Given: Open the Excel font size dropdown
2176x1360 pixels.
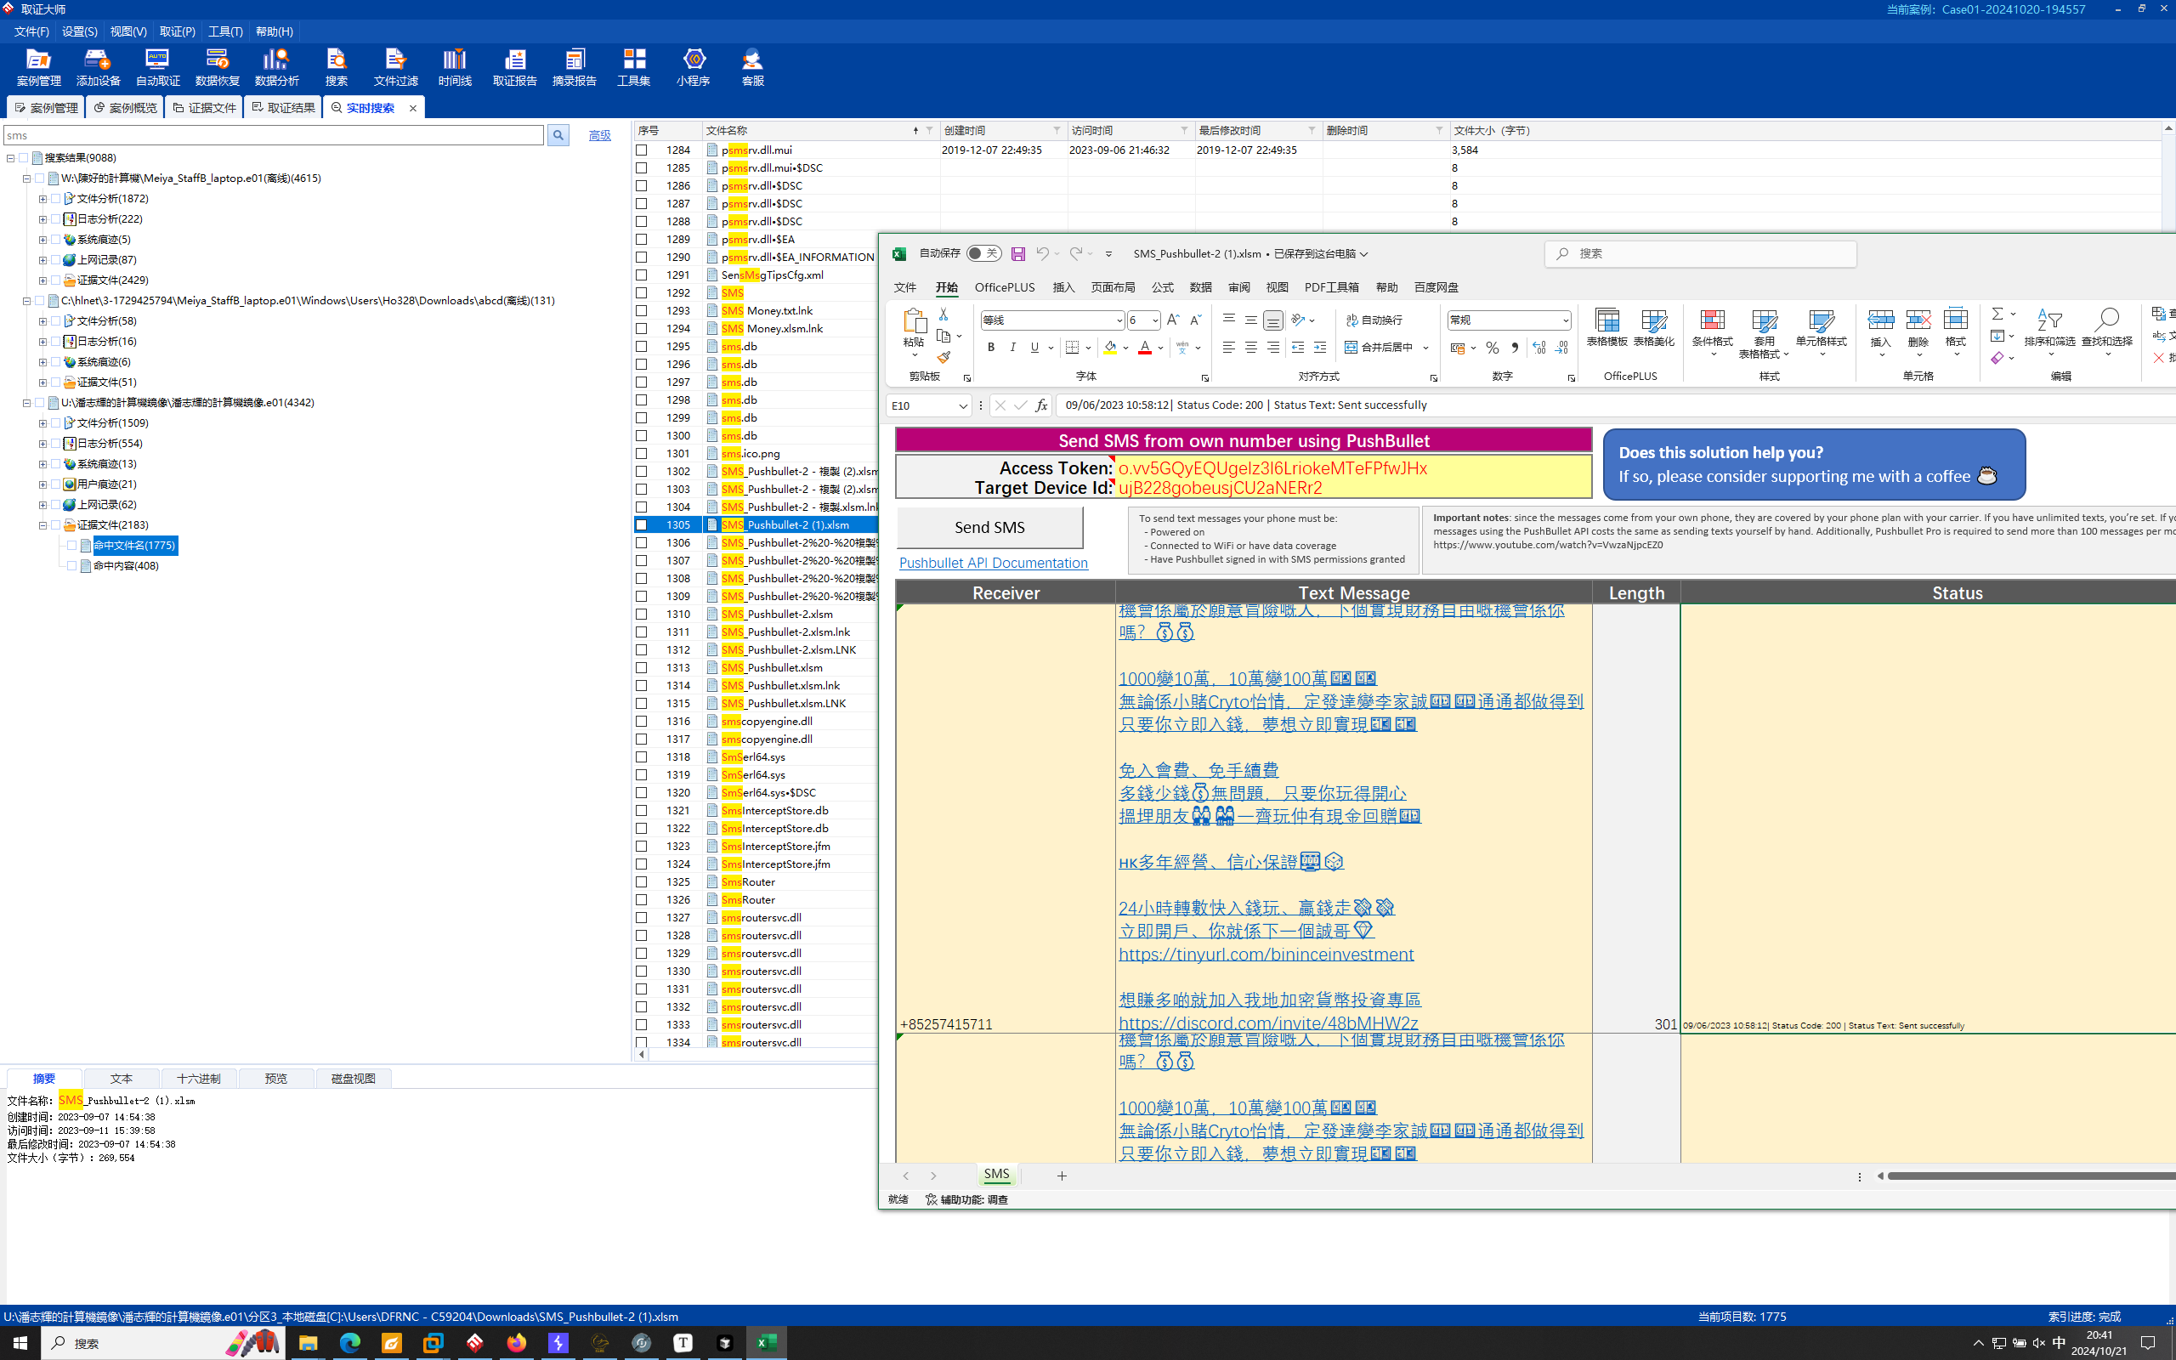Looking at the screenshot, I should coord(1154,320).
